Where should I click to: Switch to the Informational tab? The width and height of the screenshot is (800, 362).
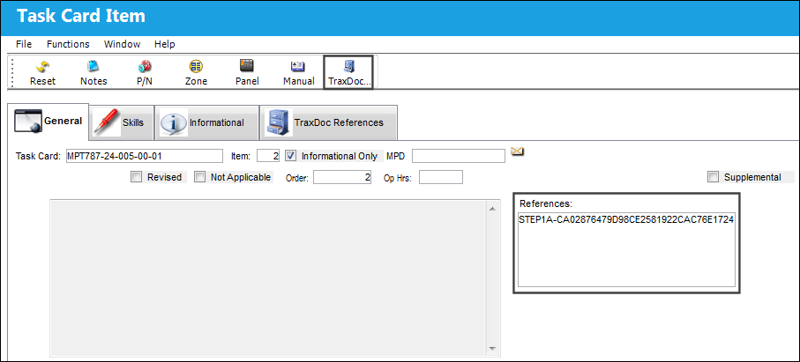pyautogui.click(x=206, y=122)
